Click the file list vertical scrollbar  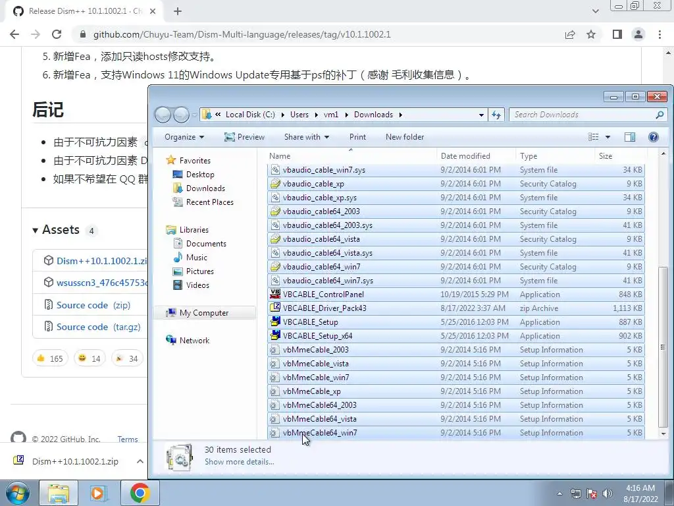coord(663,346)
